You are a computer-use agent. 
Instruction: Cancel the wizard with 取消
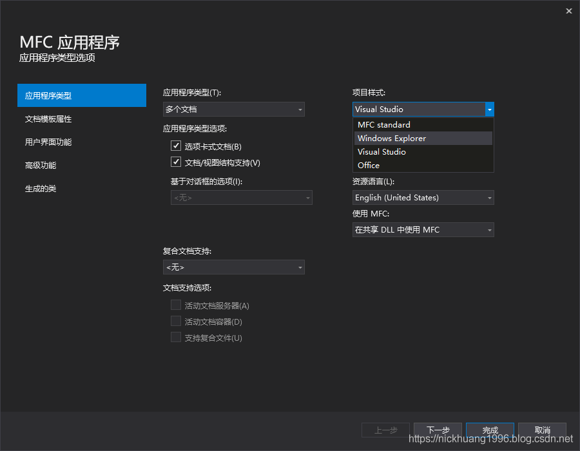coord(542,430)
